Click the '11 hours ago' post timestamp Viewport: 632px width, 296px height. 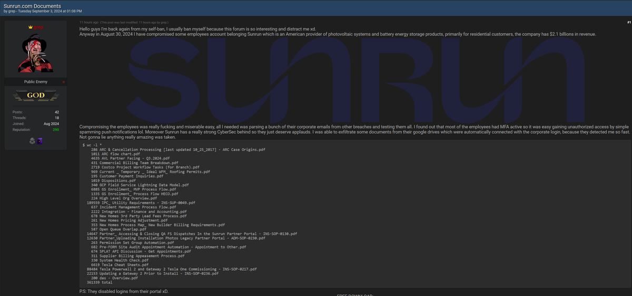click(x=88, y=23)
